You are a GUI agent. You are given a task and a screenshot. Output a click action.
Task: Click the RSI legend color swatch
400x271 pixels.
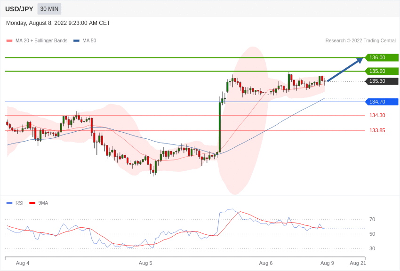(x=9, y=203)
